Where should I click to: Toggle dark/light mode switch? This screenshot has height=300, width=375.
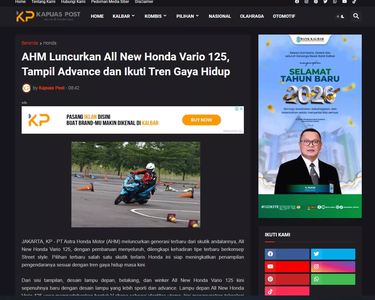(x=340, y=16)
